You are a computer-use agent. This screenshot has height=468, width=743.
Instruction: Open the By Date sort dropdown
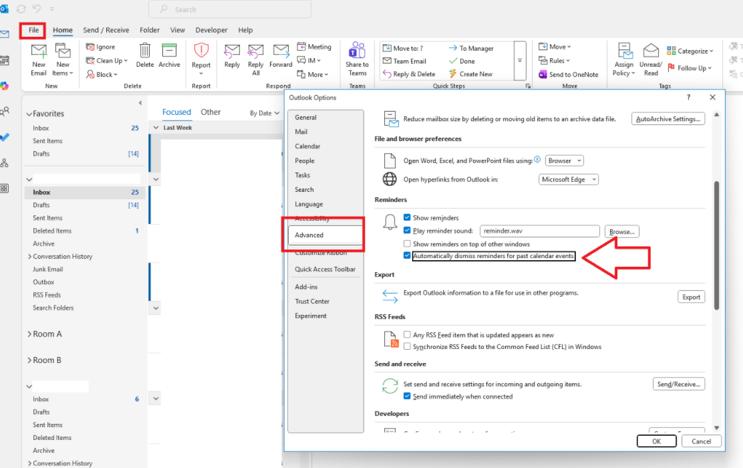point(265,113)
